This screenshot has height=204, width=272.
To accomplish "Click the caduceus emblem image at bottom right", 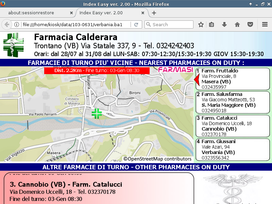I will pyautogui.click(x=233, y=189).
